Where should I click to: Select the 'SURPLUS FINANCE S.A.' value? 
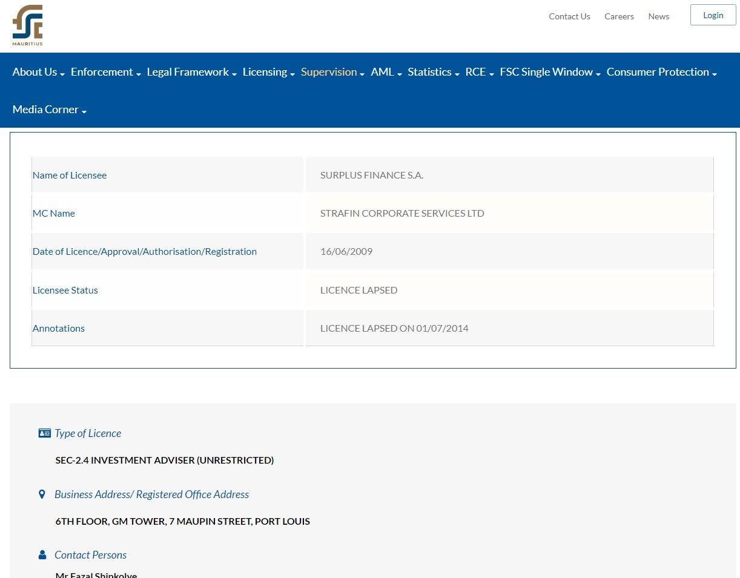tap(372, 176)
